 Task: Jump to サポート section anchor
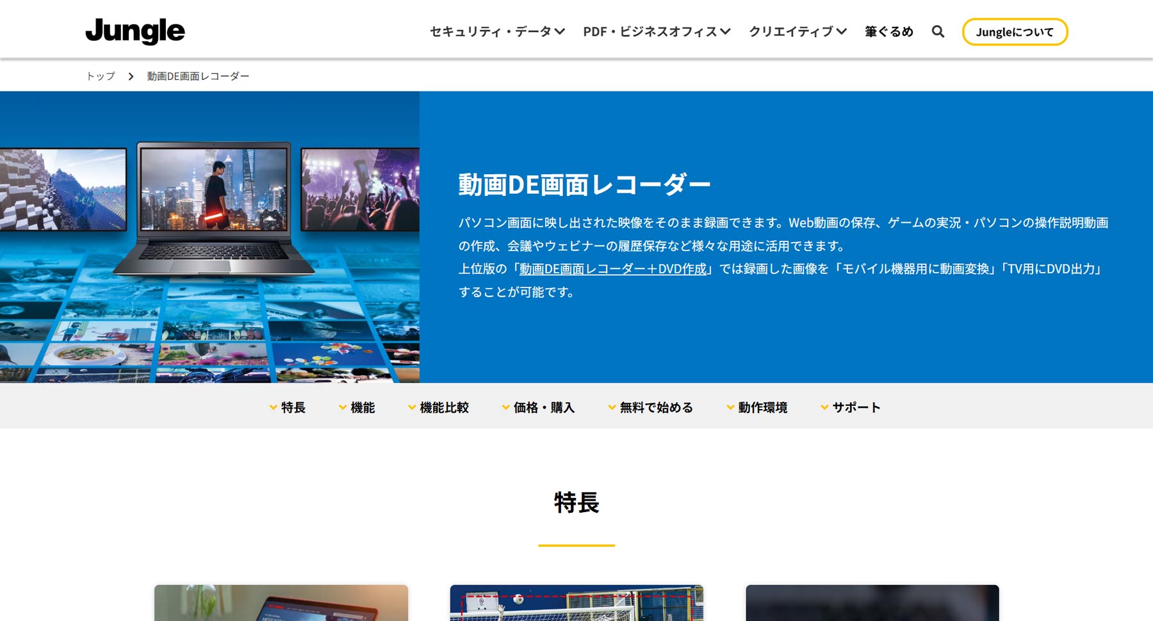click(x=850, y=407)
